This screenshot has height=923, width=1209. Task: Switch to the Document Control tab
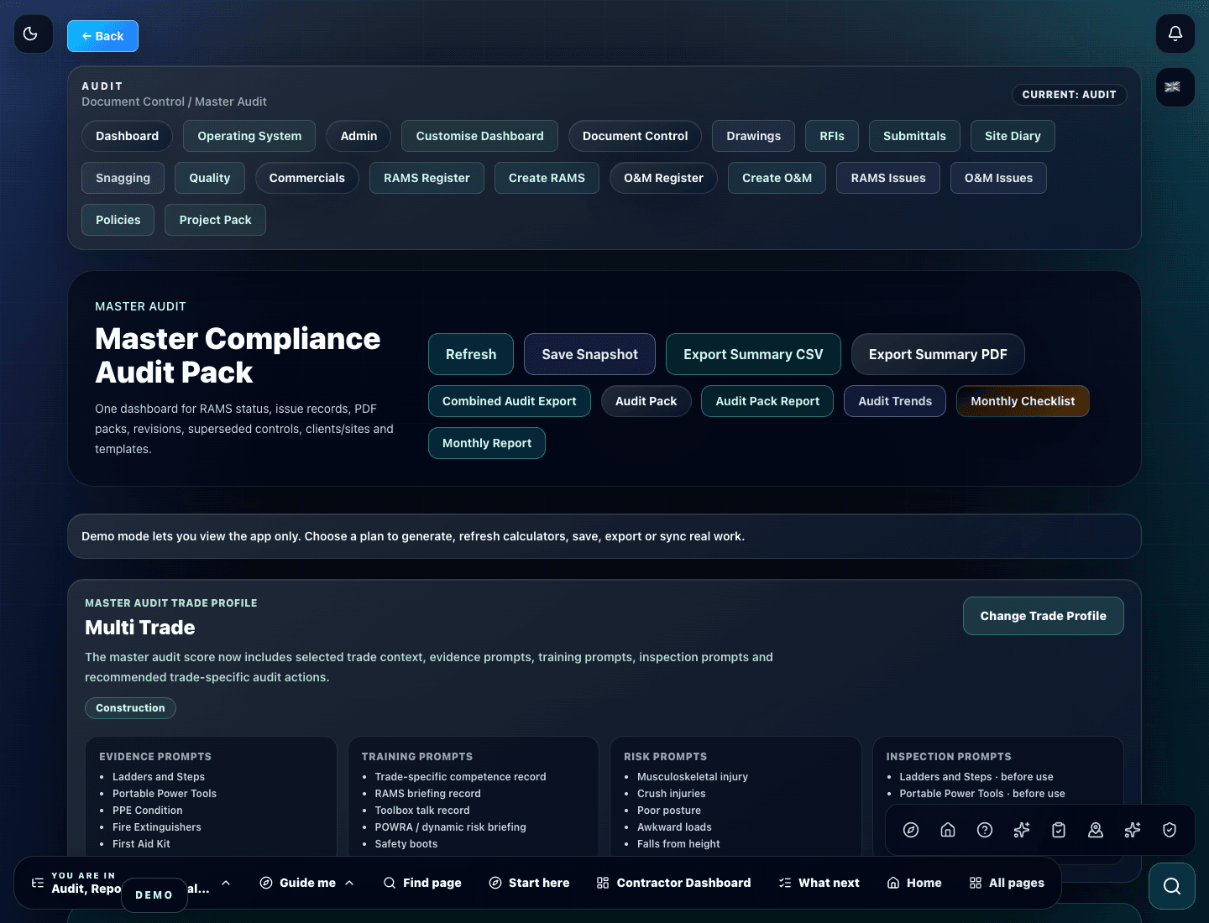(x=635, y=136)
